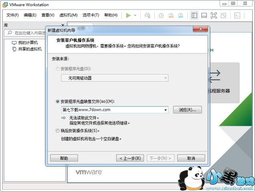The image size is (255, 192).
Task: Click the unity mode icon
Action: (x=223, y=16)
